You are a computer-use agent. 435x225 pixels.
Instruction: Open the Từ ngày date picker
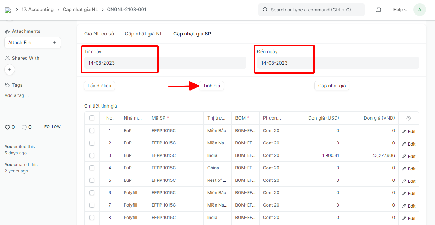pyautogui.click(x=165, y=63)
